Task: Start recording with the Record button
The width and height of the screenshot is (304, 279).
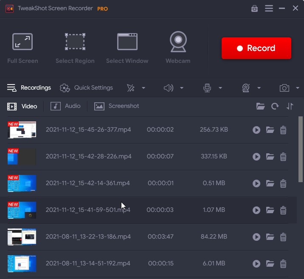Action: [256, 48]
